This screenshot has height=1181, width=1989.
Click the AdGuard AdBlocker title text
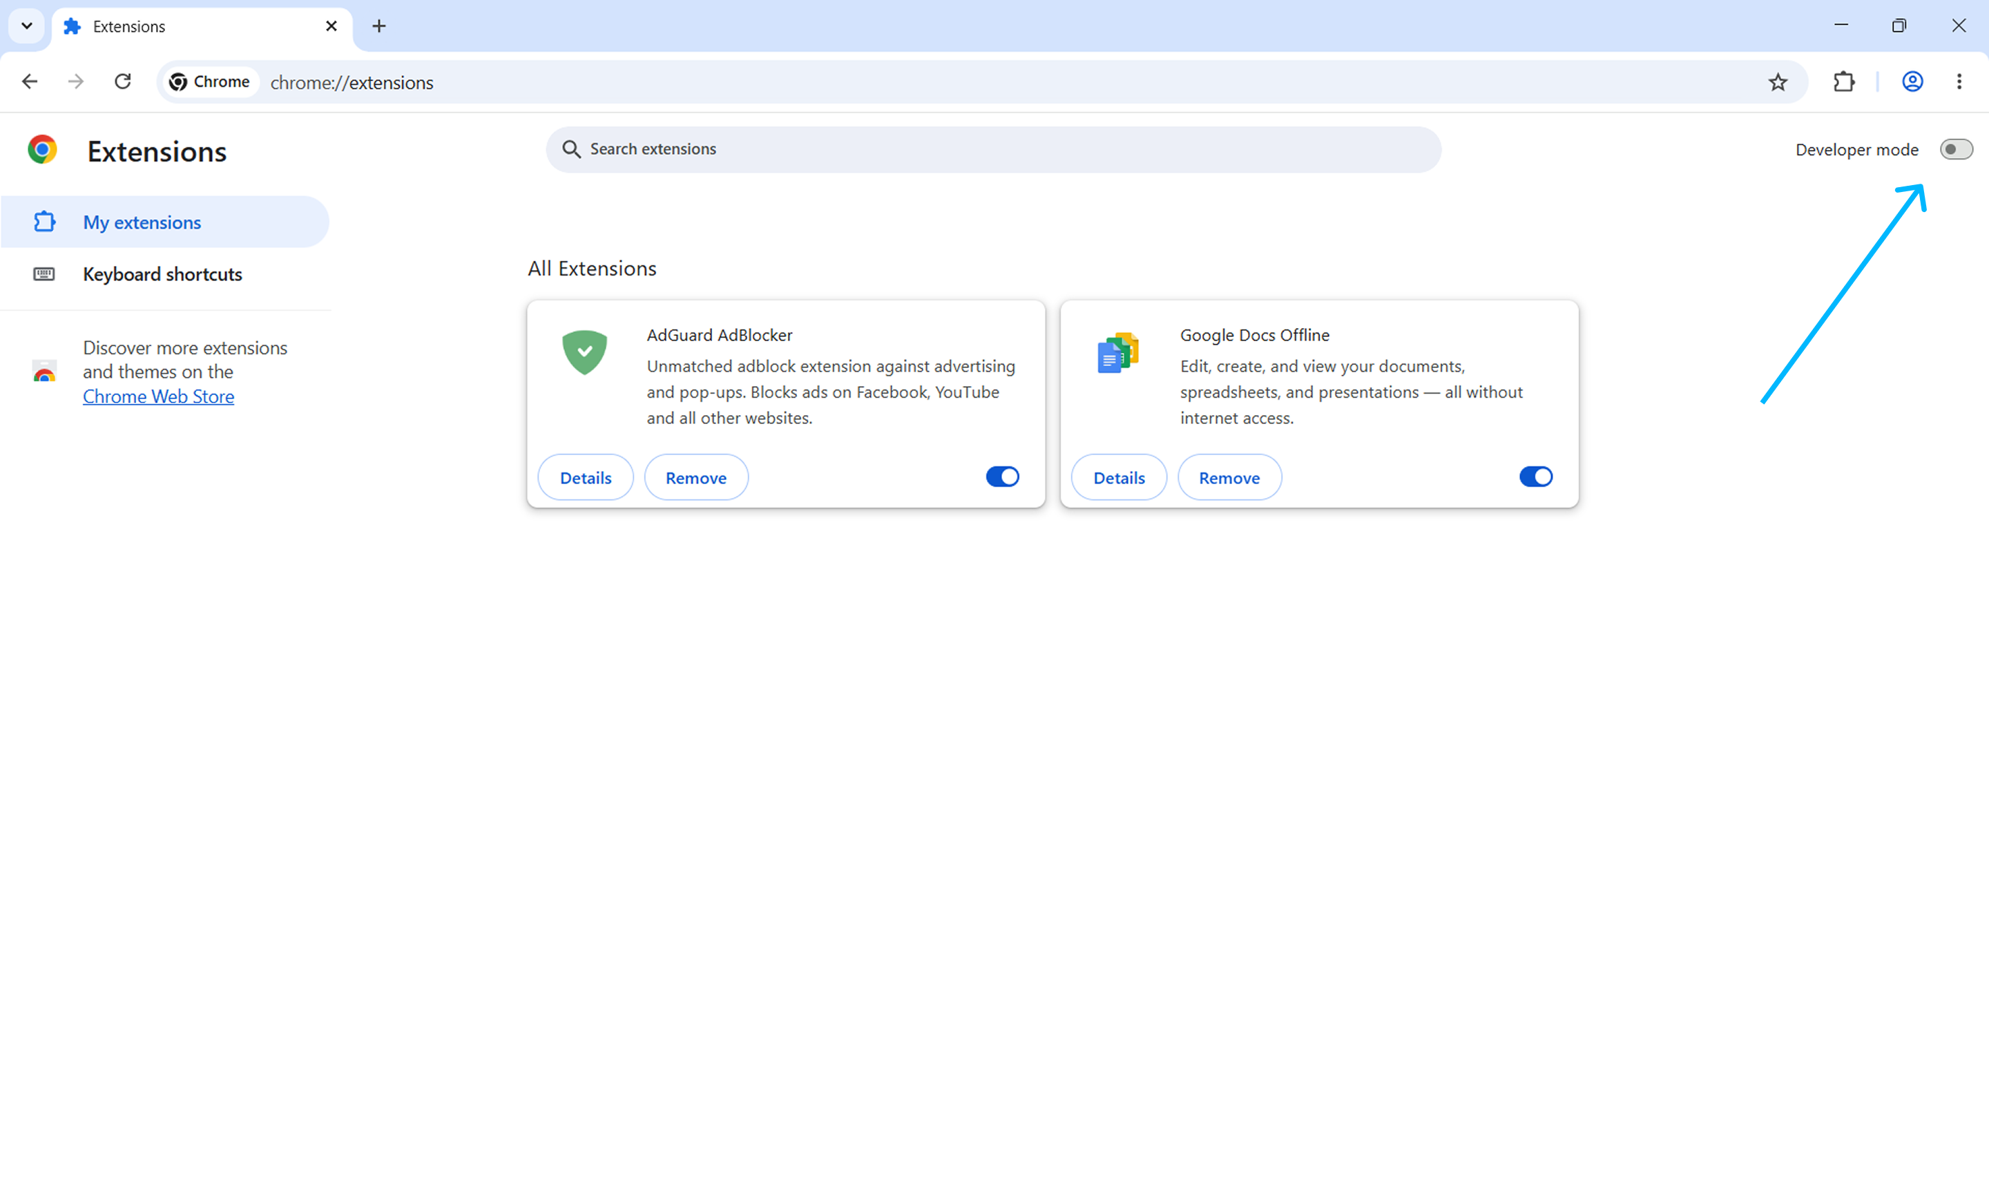(719, 335)
